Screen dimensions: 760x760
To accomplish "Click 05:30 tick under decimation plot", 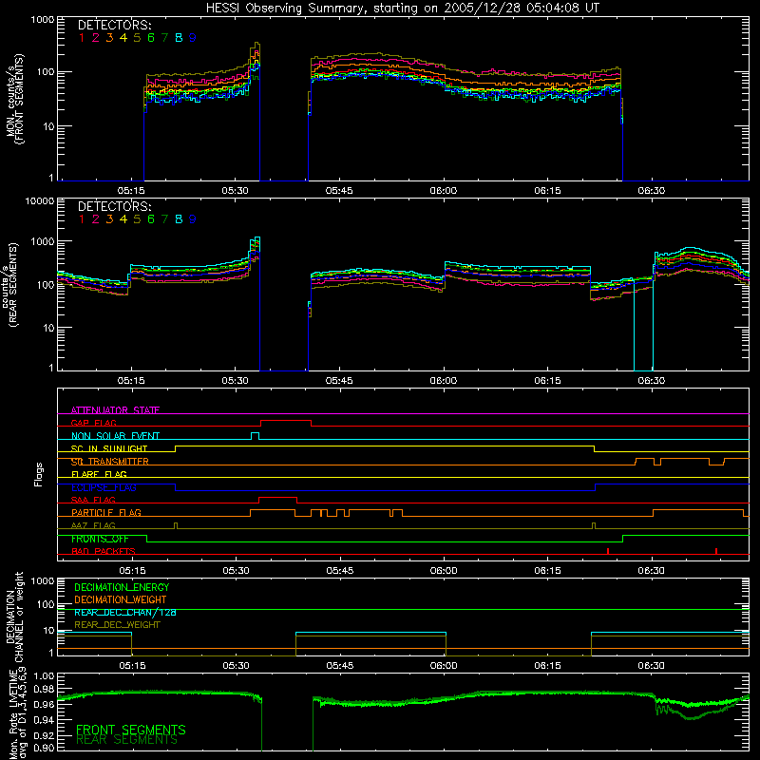I will pos(236,666).
